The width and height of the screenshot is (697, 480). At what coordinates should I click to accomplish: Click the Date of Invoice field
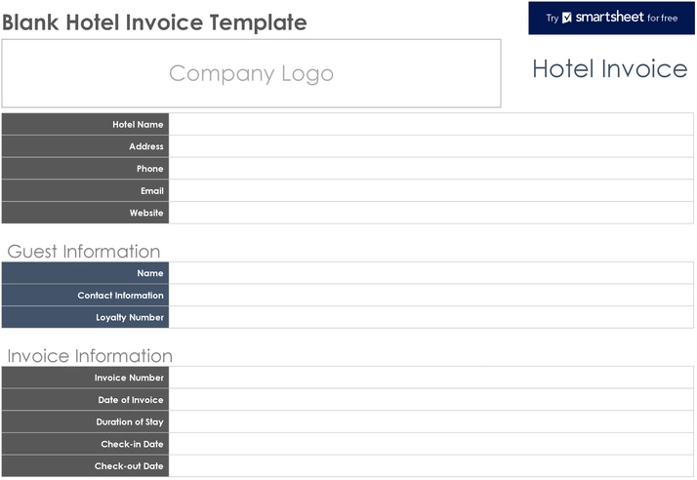click(430, 400)
